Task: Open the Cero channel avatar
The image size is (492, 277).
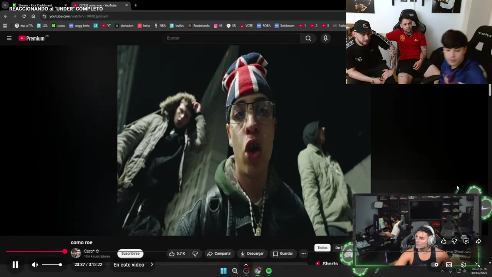Action: pyautogui.click(x=76, y=253)
